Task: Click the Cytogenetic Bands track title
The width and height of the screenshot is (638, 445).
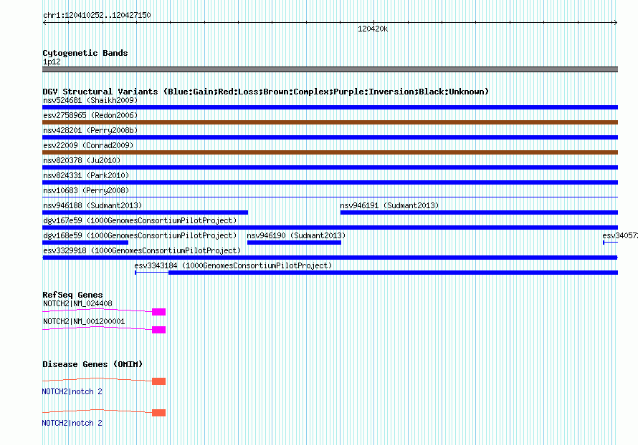Action: (85, 53)
